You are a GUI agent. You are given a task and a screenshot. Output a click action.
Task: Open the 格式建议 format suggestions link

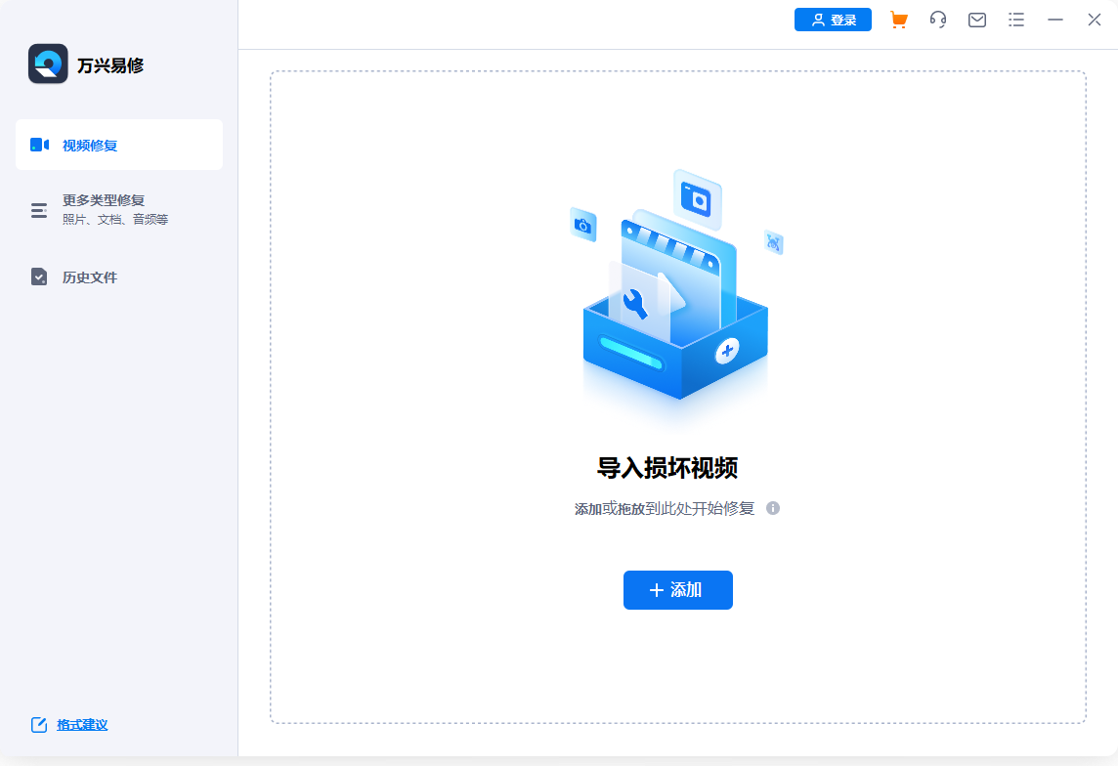tap(83, 724)
